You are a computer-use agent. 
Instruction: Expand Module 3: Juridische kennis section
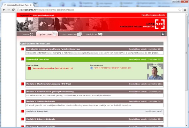point(94,102)
